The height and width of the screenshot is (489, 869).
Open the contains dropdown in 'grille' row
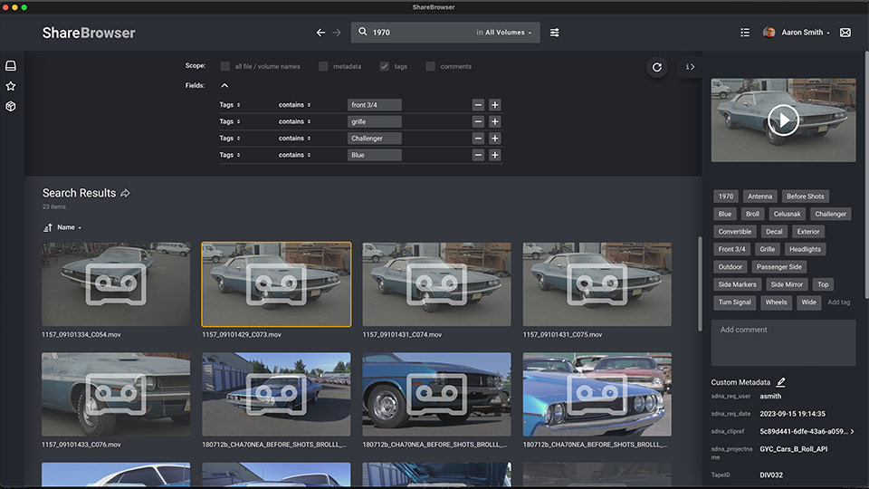(x=294, y=121)
